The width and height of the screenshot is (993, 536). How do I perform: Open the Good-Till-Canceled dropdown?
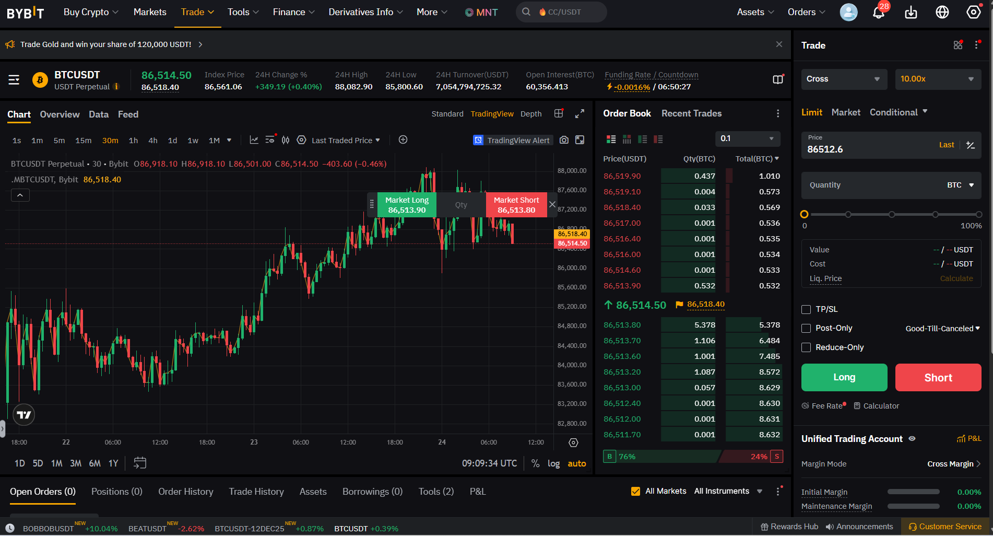pos(942,328)
